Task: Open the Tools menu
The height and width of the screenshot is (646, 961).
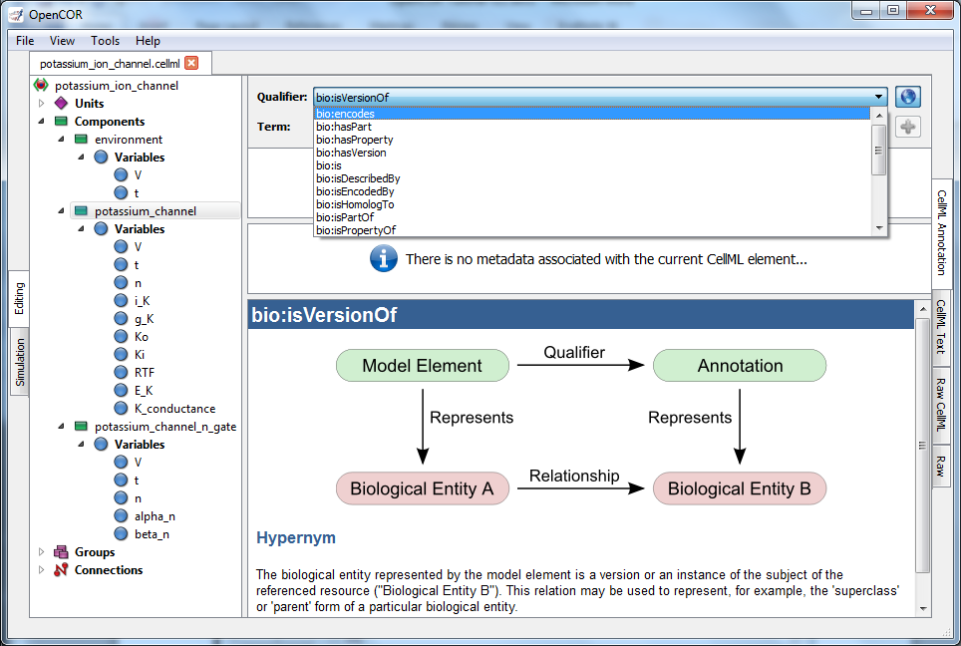Action: [105, 41]
